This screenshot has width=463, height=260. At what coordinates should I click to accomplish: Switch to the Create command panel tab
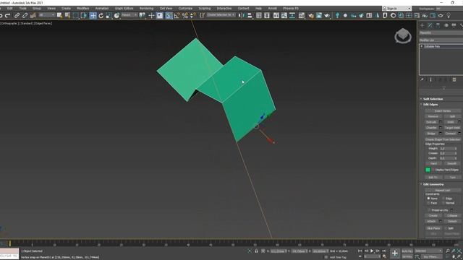coord(422,25)
